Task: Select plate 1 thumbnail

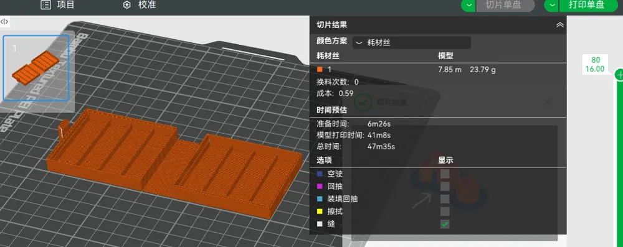Action: (36, 68)
